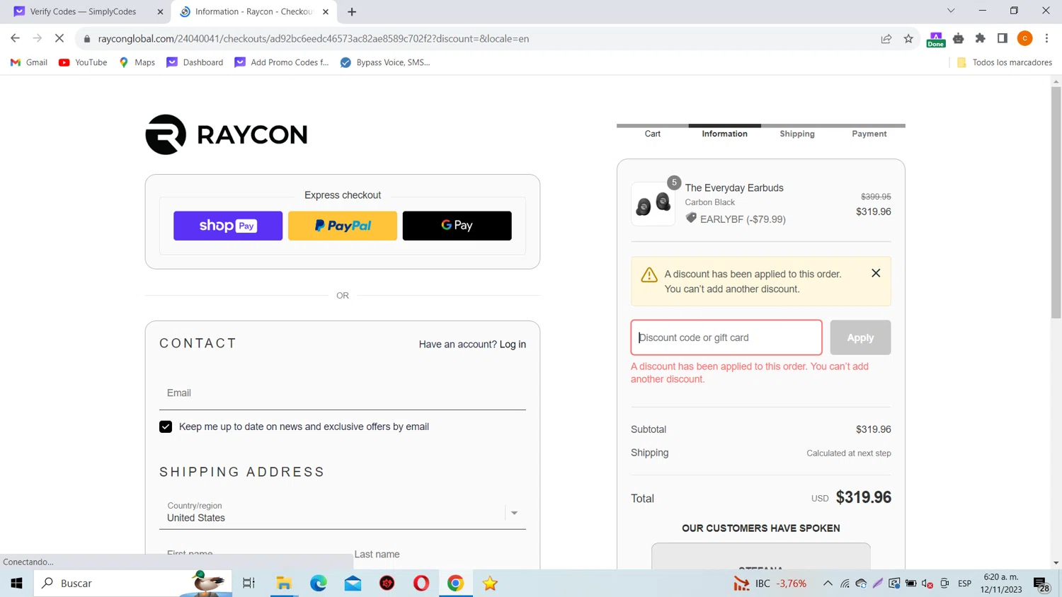Open the Extensions puzzle menu

(981, 39)
